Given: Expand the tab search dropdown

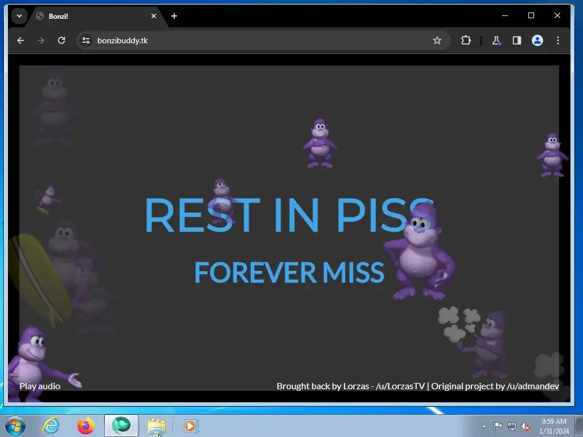Looking at the screenshot, I should (19, 16).
